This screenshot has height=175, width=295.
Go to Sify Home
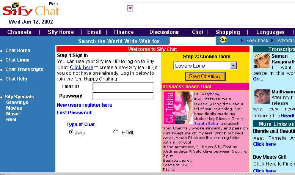point(61,32)
